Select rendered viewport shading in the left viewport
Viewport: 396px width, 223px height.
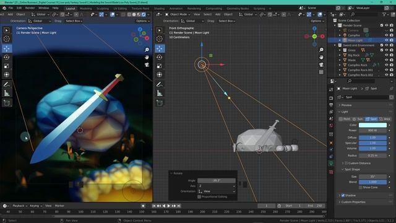[144, 14]
